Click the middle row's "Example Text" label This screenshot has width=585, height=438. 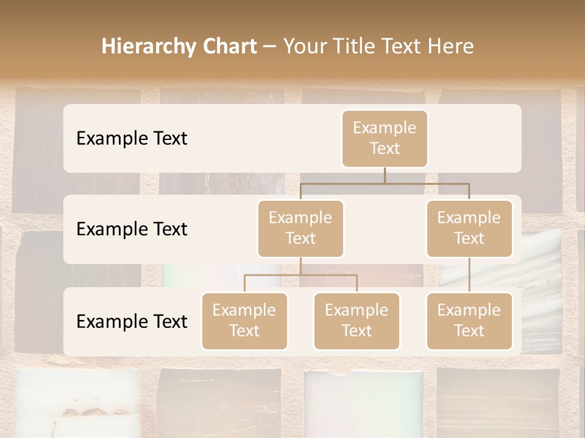coord(132,229)
